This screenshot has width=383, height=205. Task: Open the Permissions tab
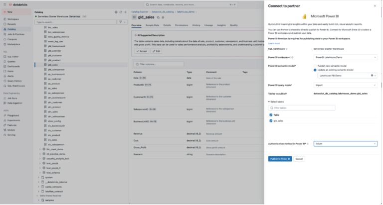[182, 25]
